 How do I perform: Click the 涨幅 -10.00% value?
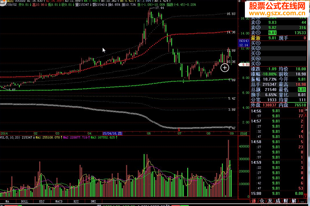269,74
